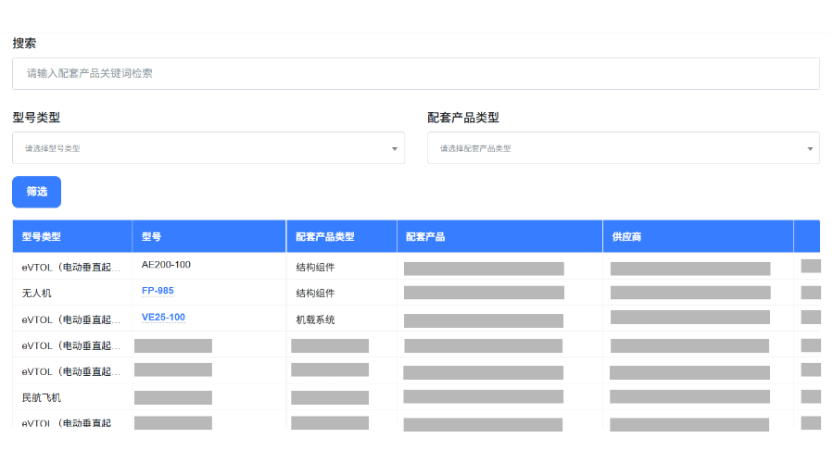Click the caret arrow in 型号类型 selector
Viewport: 834px width, 463px height.
click(394, 149)
